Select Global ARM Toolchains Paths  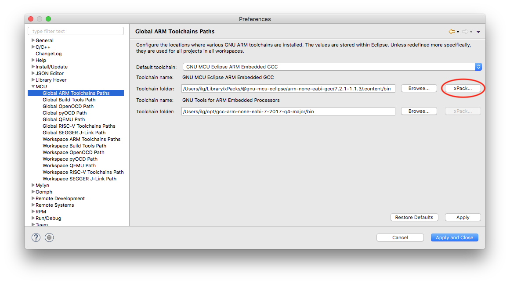[76, 93]
